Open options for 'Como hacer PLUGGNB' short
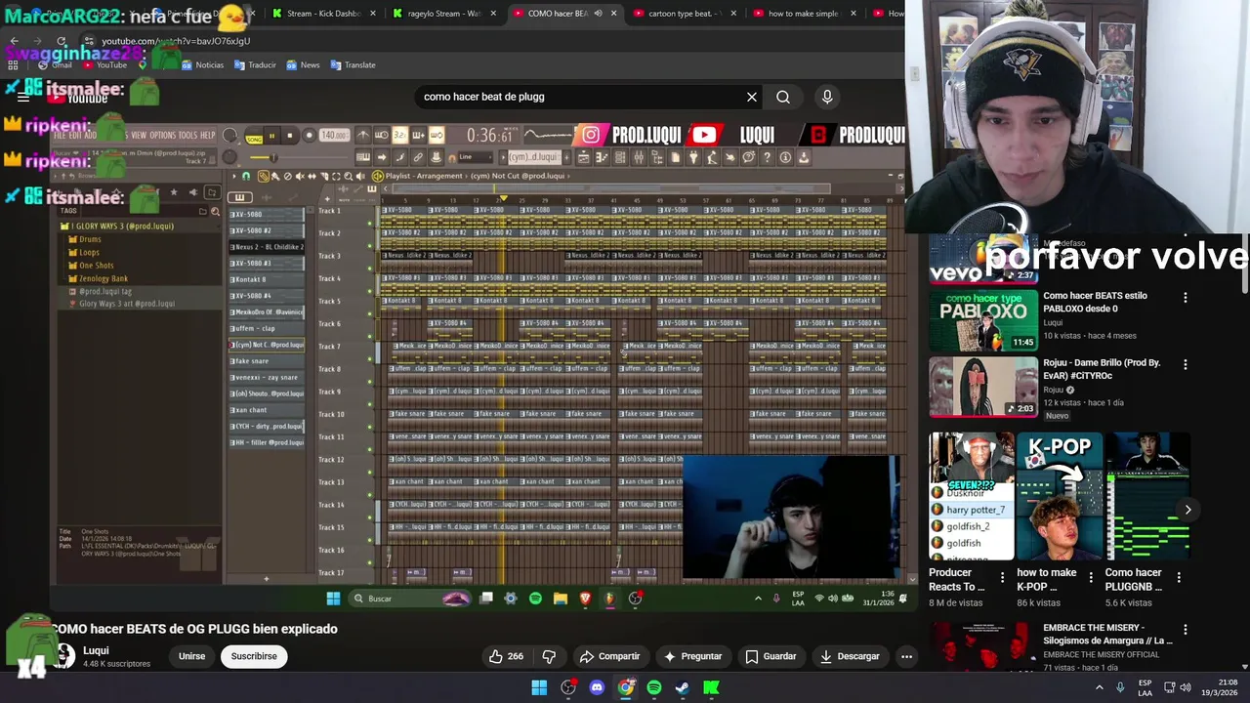 click(1179, 578)
